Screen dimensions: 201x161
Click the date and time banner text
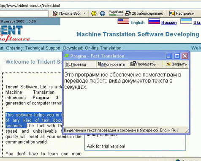pos(18,22)
